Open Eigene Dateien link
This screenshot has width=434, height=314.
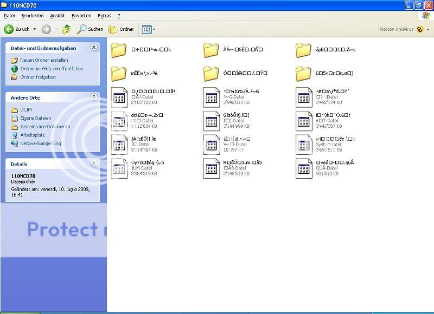[36, 118]
